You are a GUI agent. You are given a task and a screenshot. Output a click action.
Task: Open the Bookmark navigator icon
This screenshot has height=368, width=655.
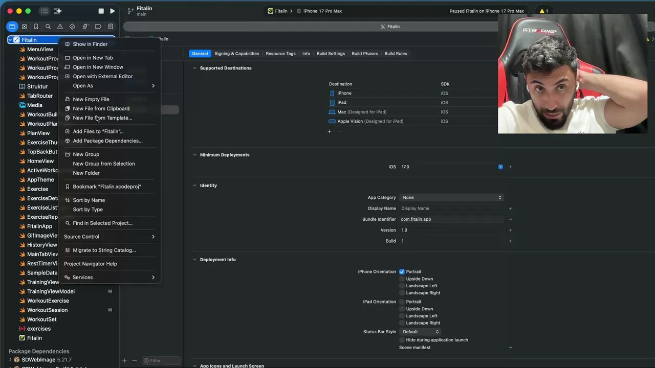[x=36, y=27]
